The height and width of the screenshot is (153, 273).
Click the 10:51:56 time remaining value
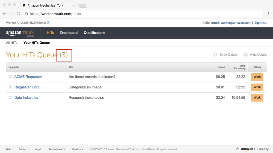pos(238,98)
